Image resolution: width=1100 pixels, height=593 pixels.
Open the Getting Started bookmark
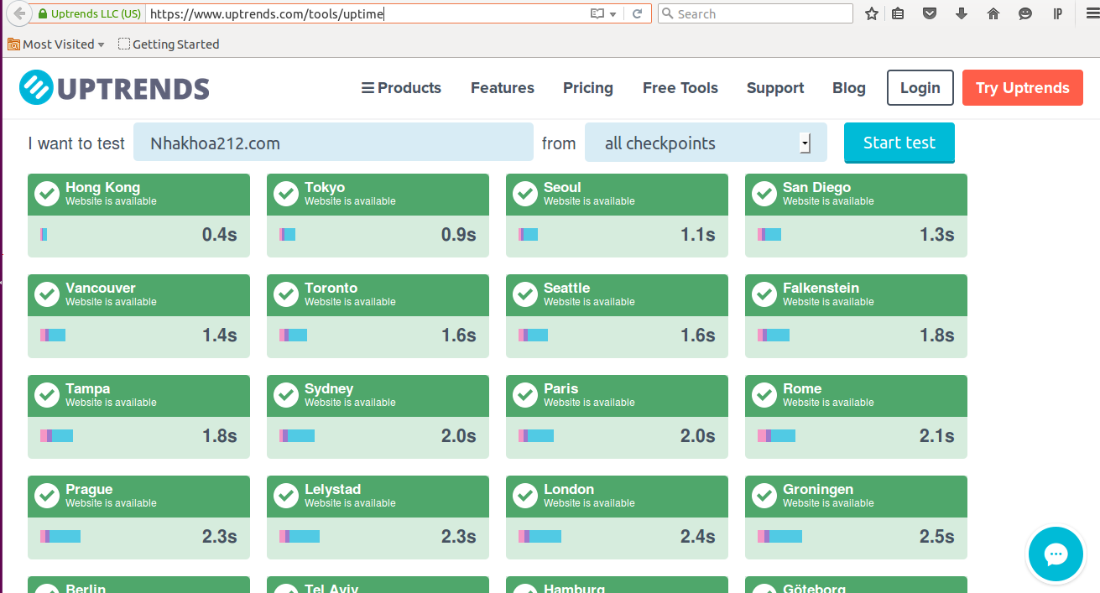click(169, 44)
